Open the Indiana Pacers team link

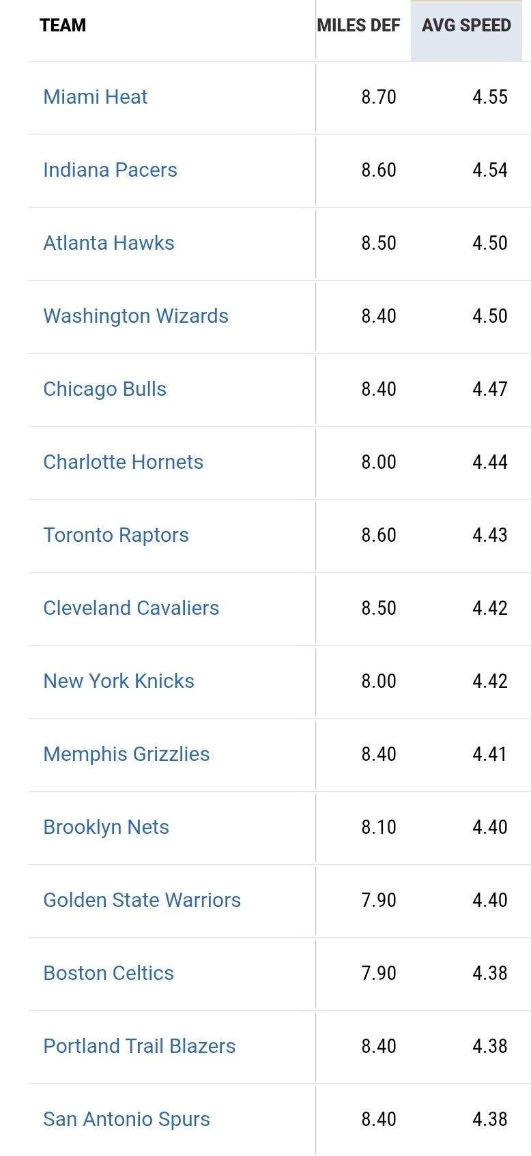tap(110, 170)
